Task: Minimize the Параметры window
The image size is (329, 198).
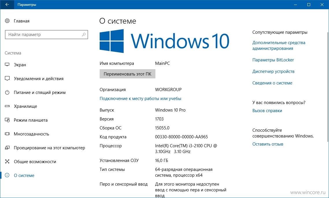Action: [x=295, y=5]
